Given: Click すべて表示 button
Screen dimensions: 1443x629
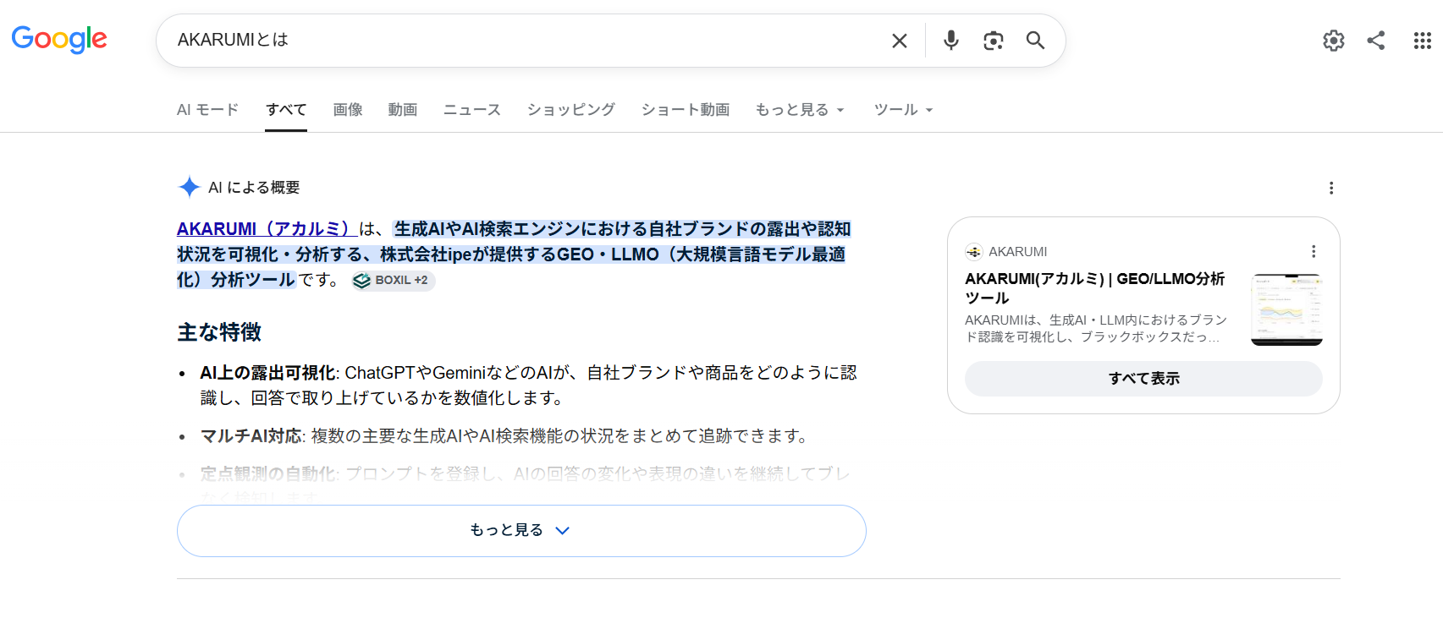Looking at the screenshot, I should [1143, 379].
